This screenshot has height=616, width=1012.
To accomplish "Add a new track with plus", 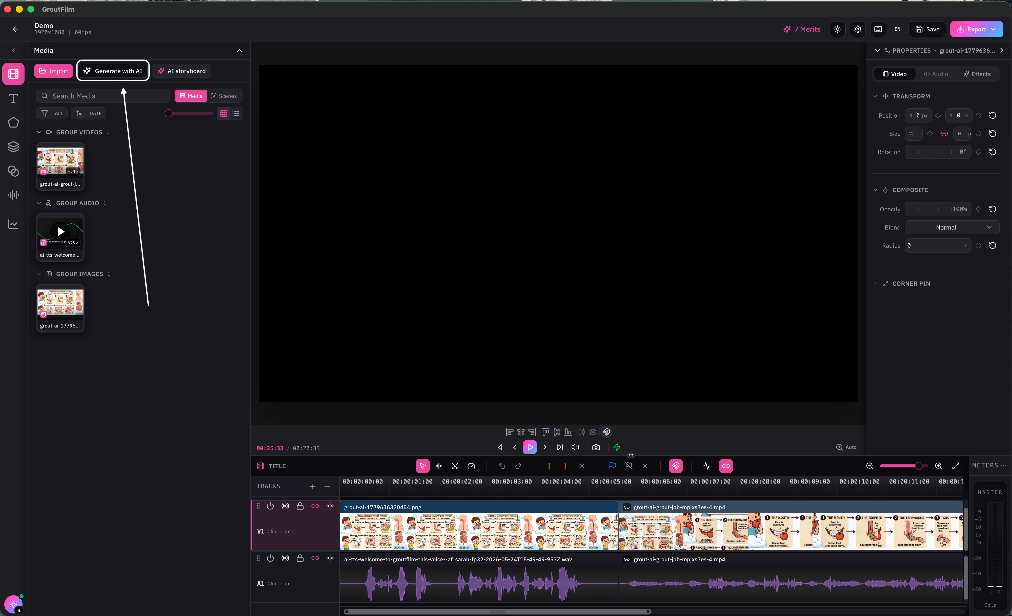I will 313,486.
